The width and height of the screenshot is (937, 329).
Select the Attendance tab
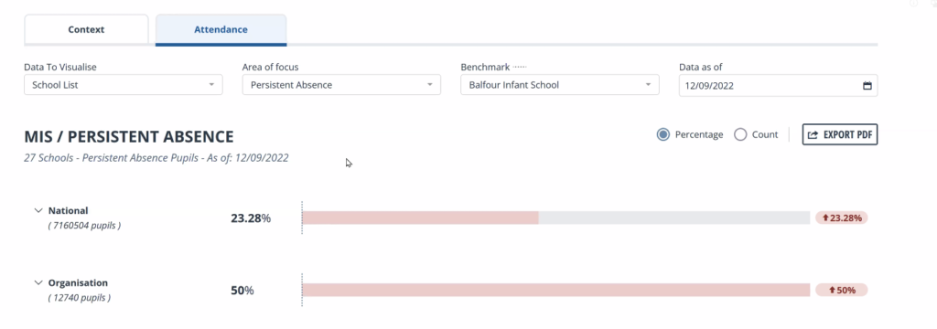221,29
